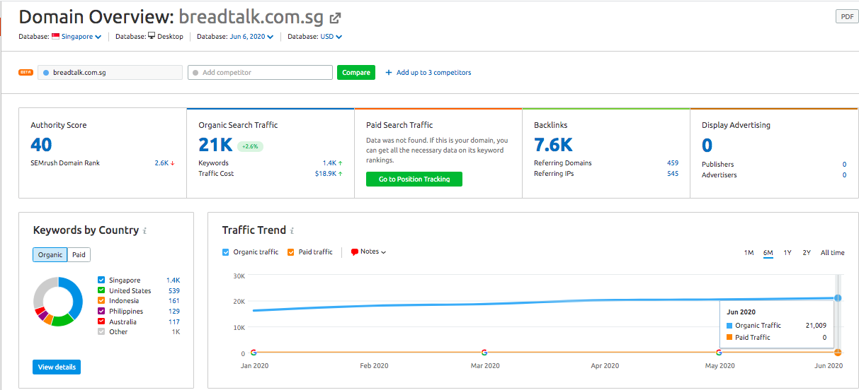Click the plus icon for adding competitors
The height and width of the screenshot is (390, 859).
(x=389, y=72)
